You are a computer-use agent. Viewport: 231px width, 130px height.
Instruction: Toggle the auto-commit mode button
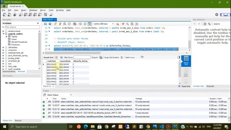90,24
